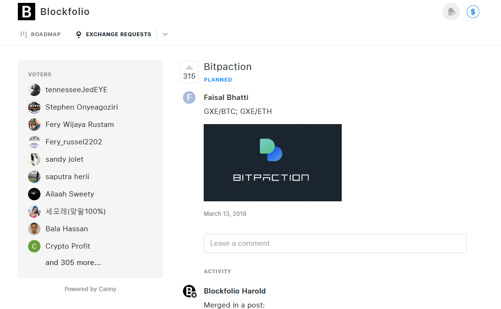Viewport: 501px width, 309px height.
Task: Focus the Leave a comment field
Action: [335, 243]
